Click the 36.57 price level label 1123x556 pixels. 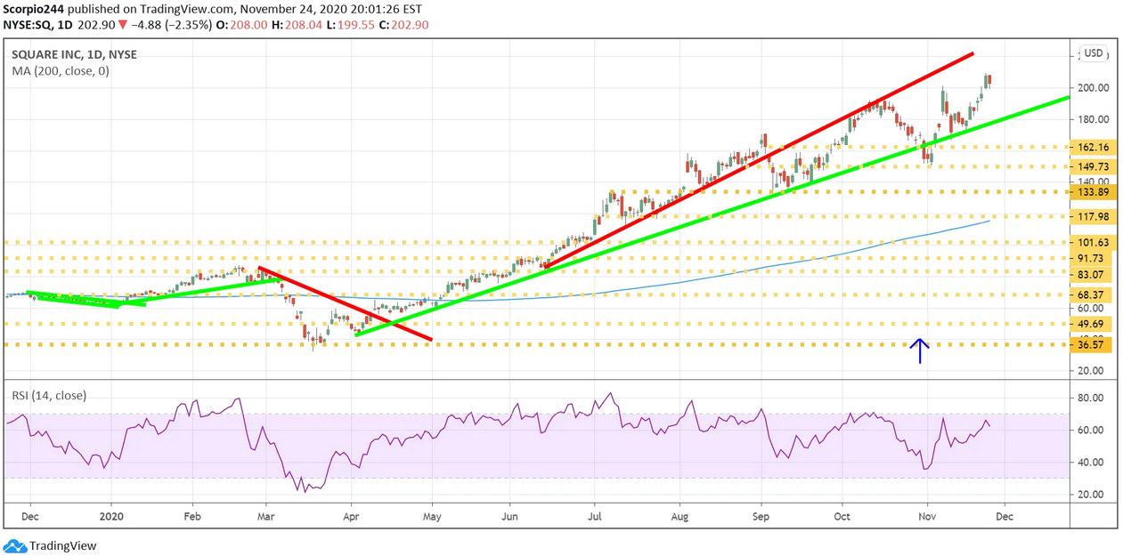coord(1093,345)
